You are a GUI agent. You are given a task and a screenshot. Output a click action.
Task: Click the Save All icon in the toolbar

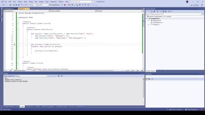coord(19,5)
